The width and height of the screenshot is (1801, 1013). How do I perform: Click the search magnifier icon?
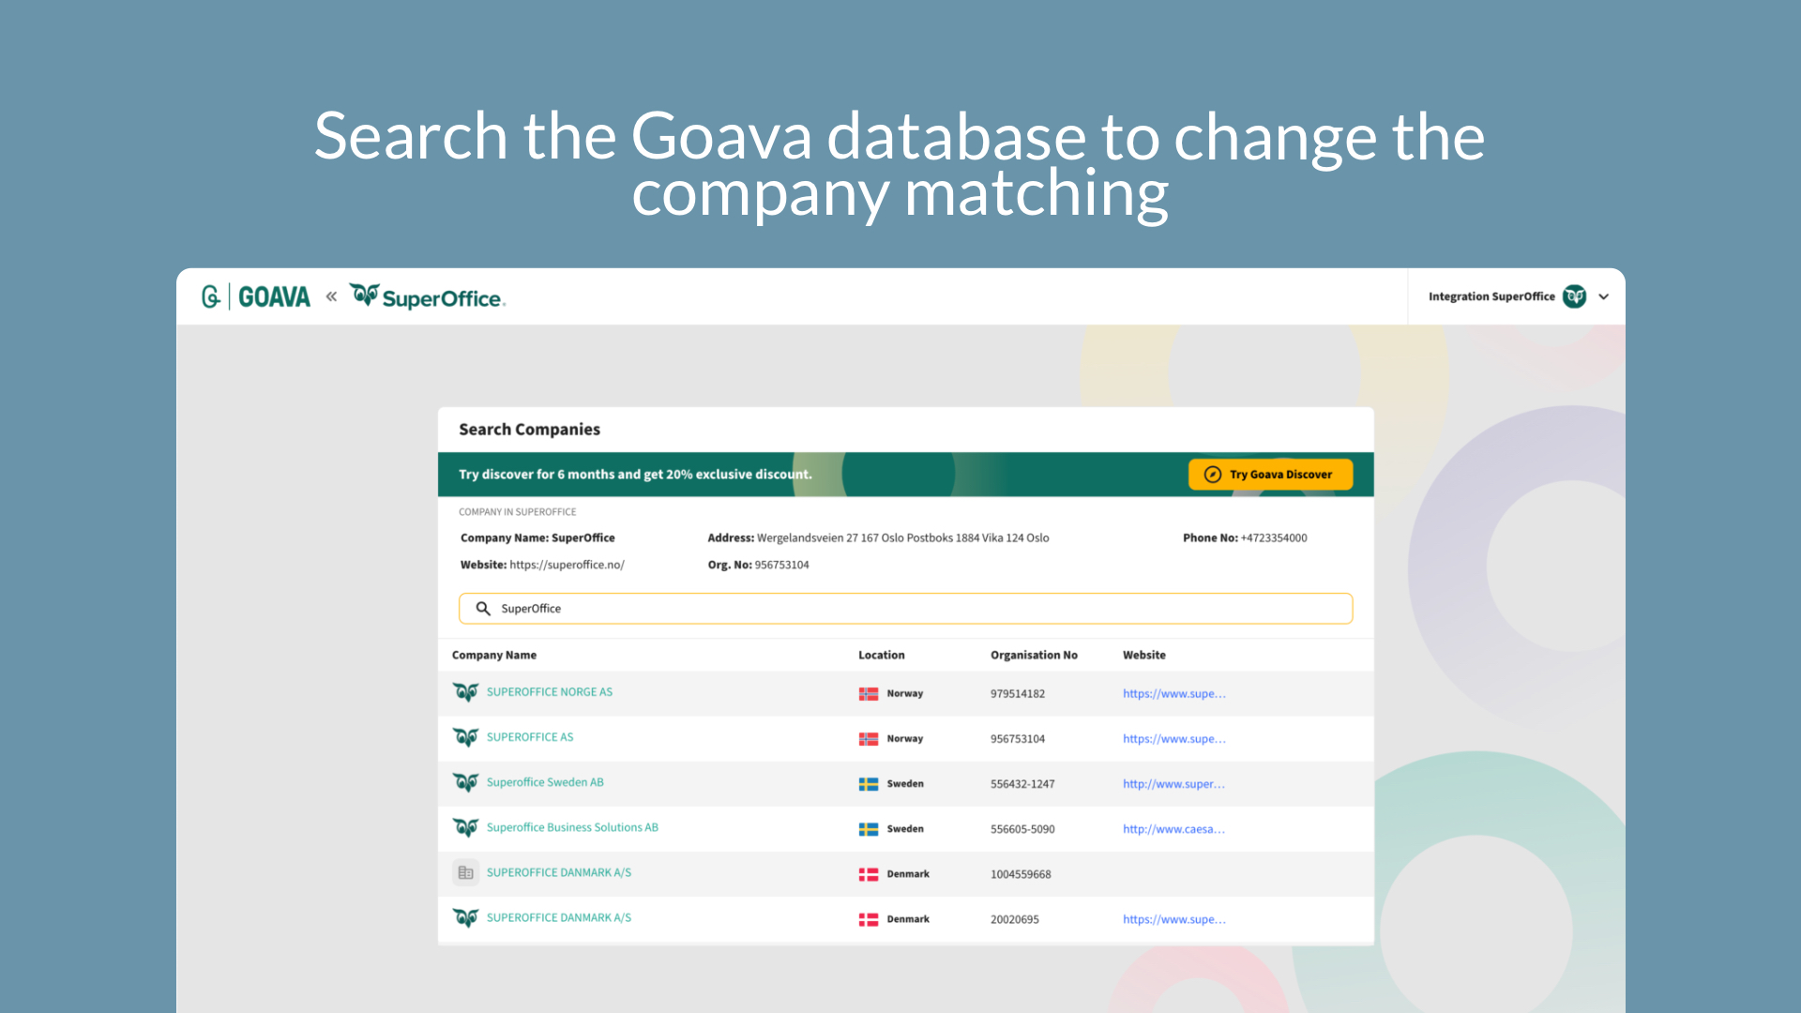click(x=484, y=607)
